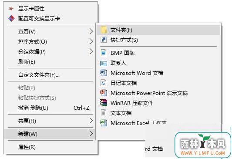232x159 pixels.
Task: Open the 查看(V) menu item
Action: [x=50, y=31]
